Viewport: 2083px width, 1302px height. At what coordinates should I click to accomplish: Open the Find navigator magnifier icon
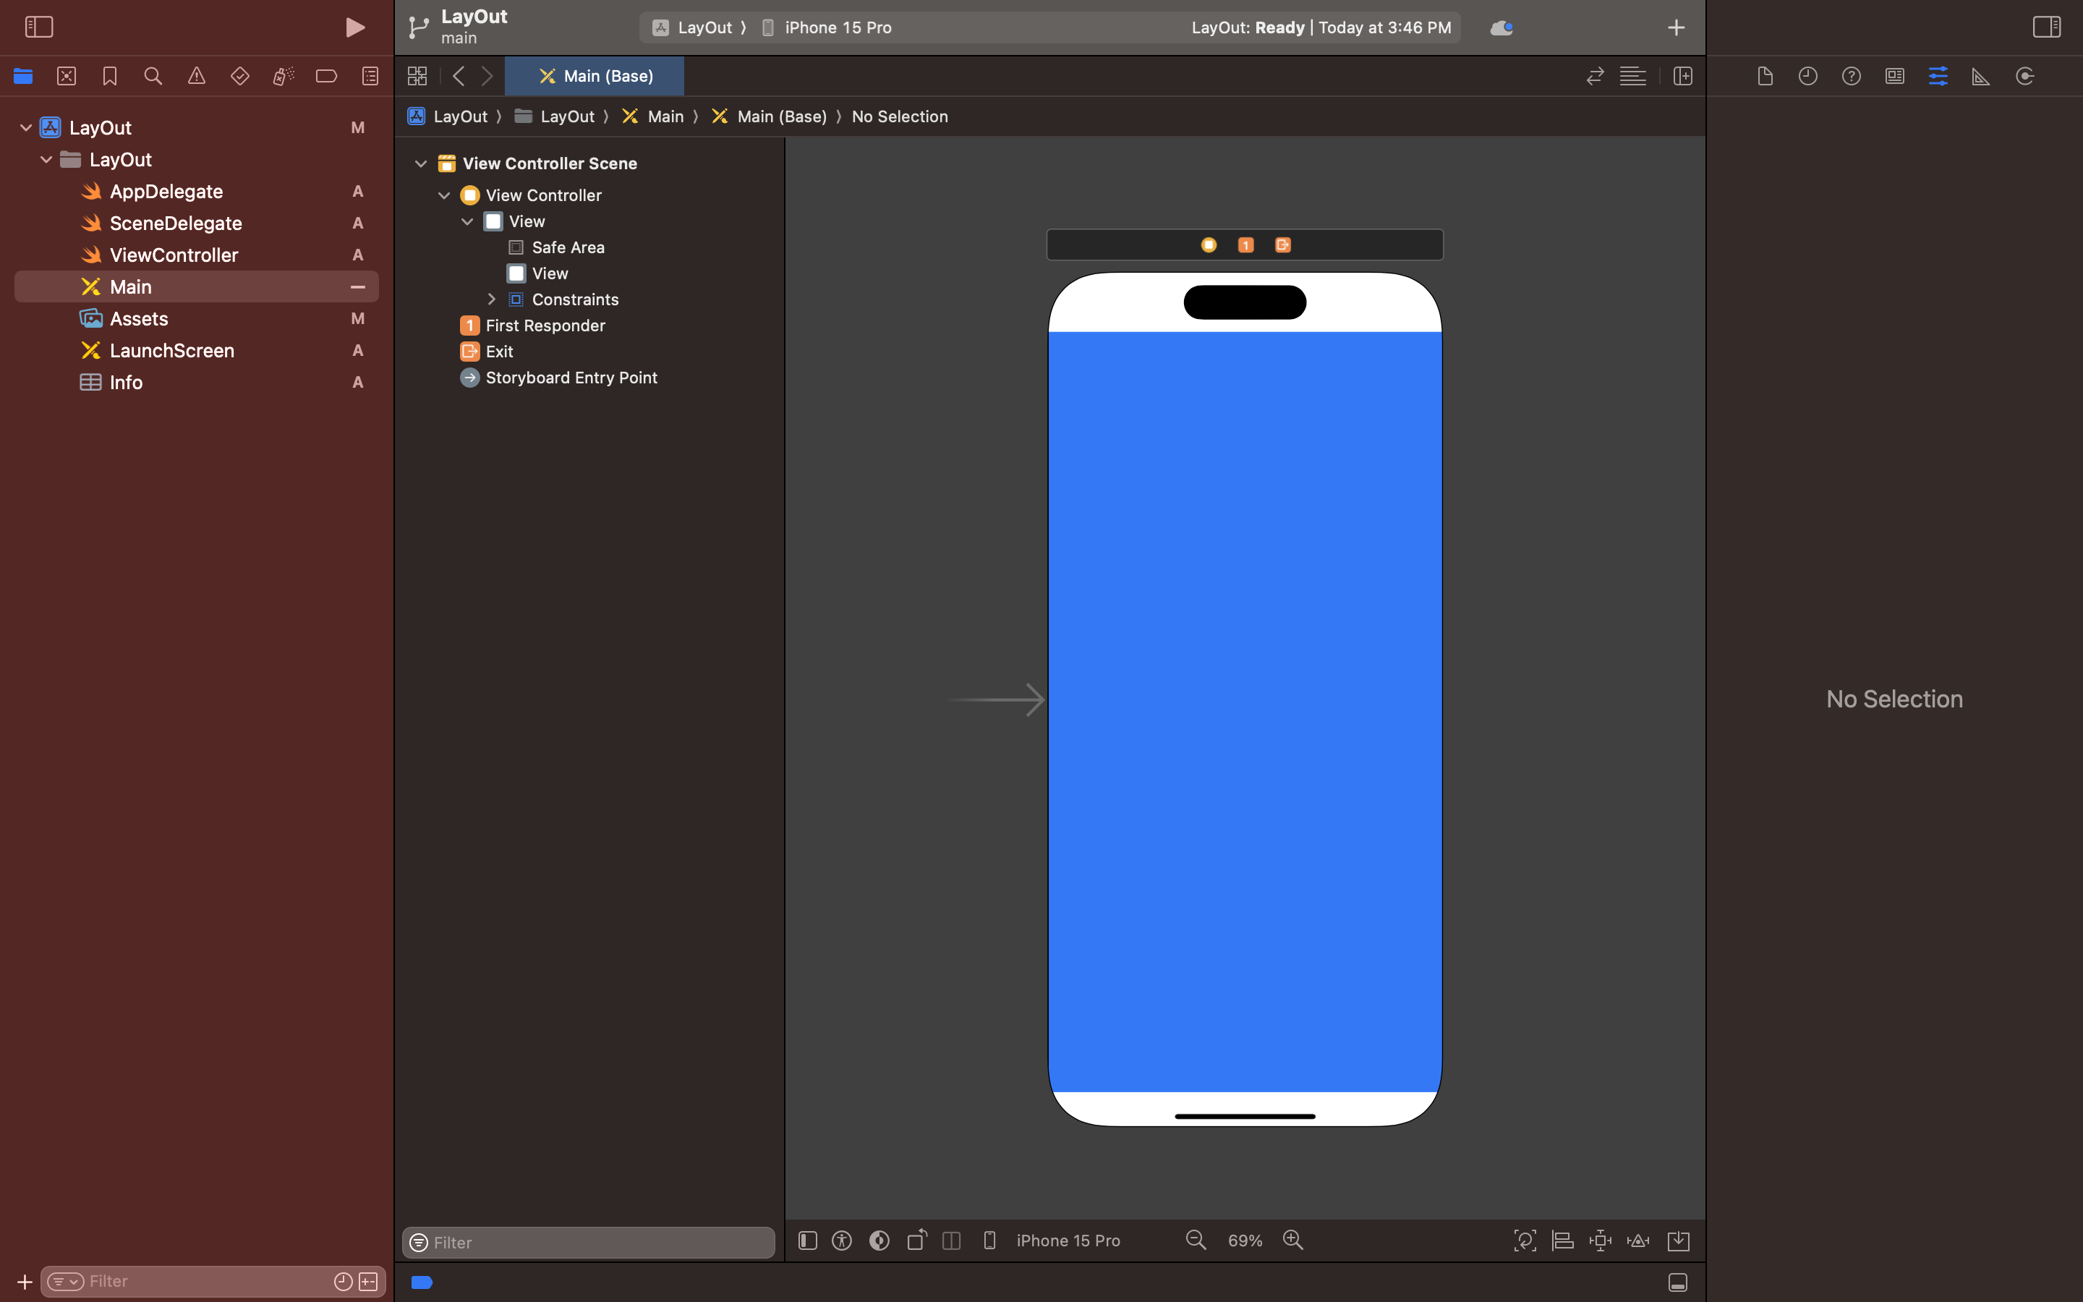[x=153, y=76]
